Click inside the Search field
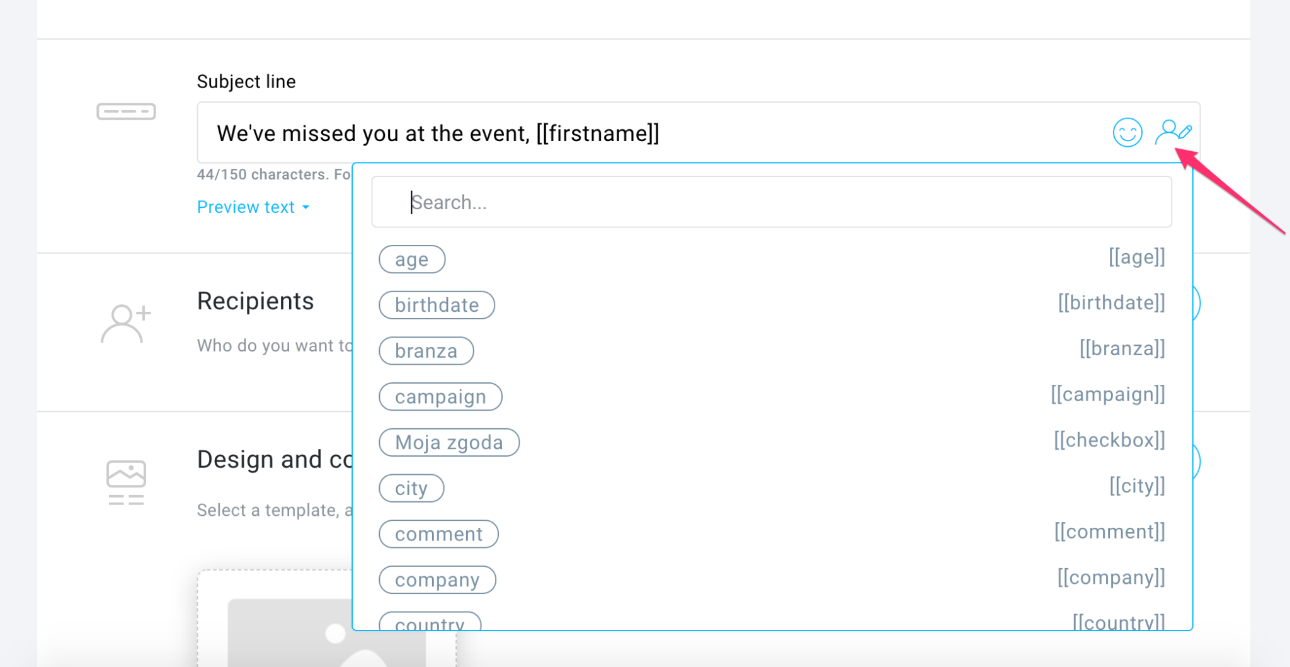 coord(771,202)
